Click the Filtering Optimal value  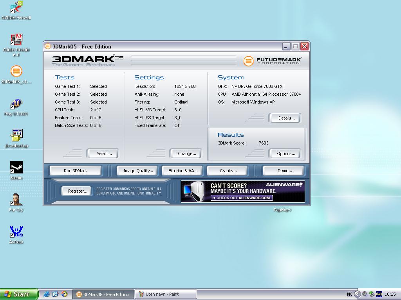181,102
